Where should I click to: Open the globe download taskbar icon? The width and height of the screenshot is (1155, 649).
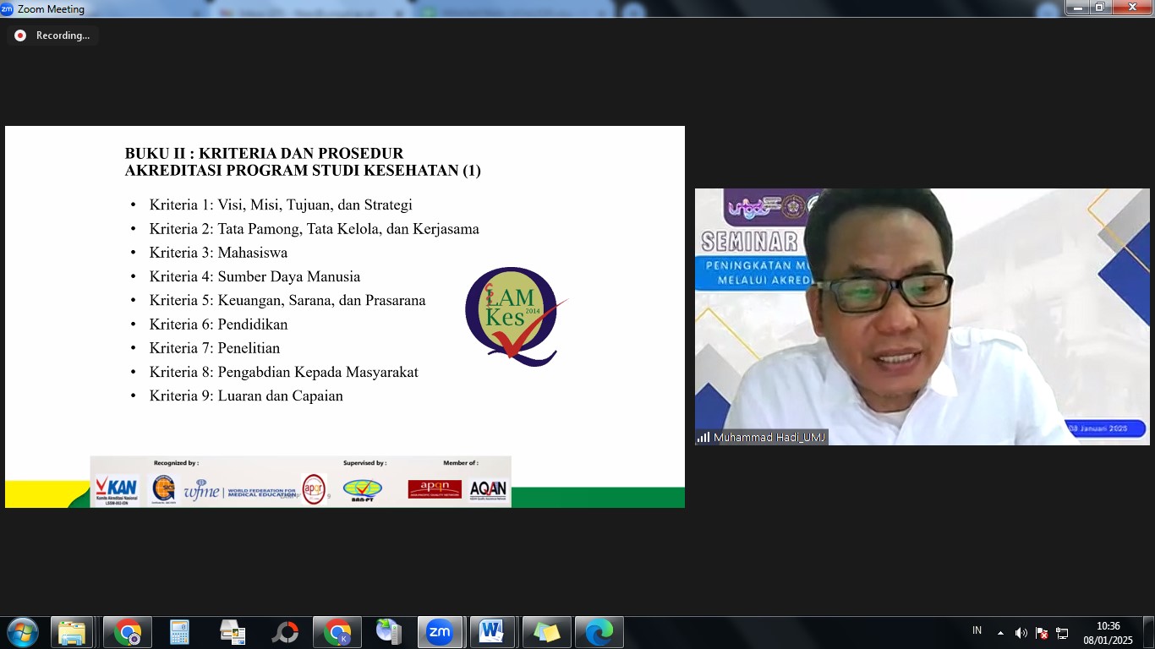click(x=389, y=632)
